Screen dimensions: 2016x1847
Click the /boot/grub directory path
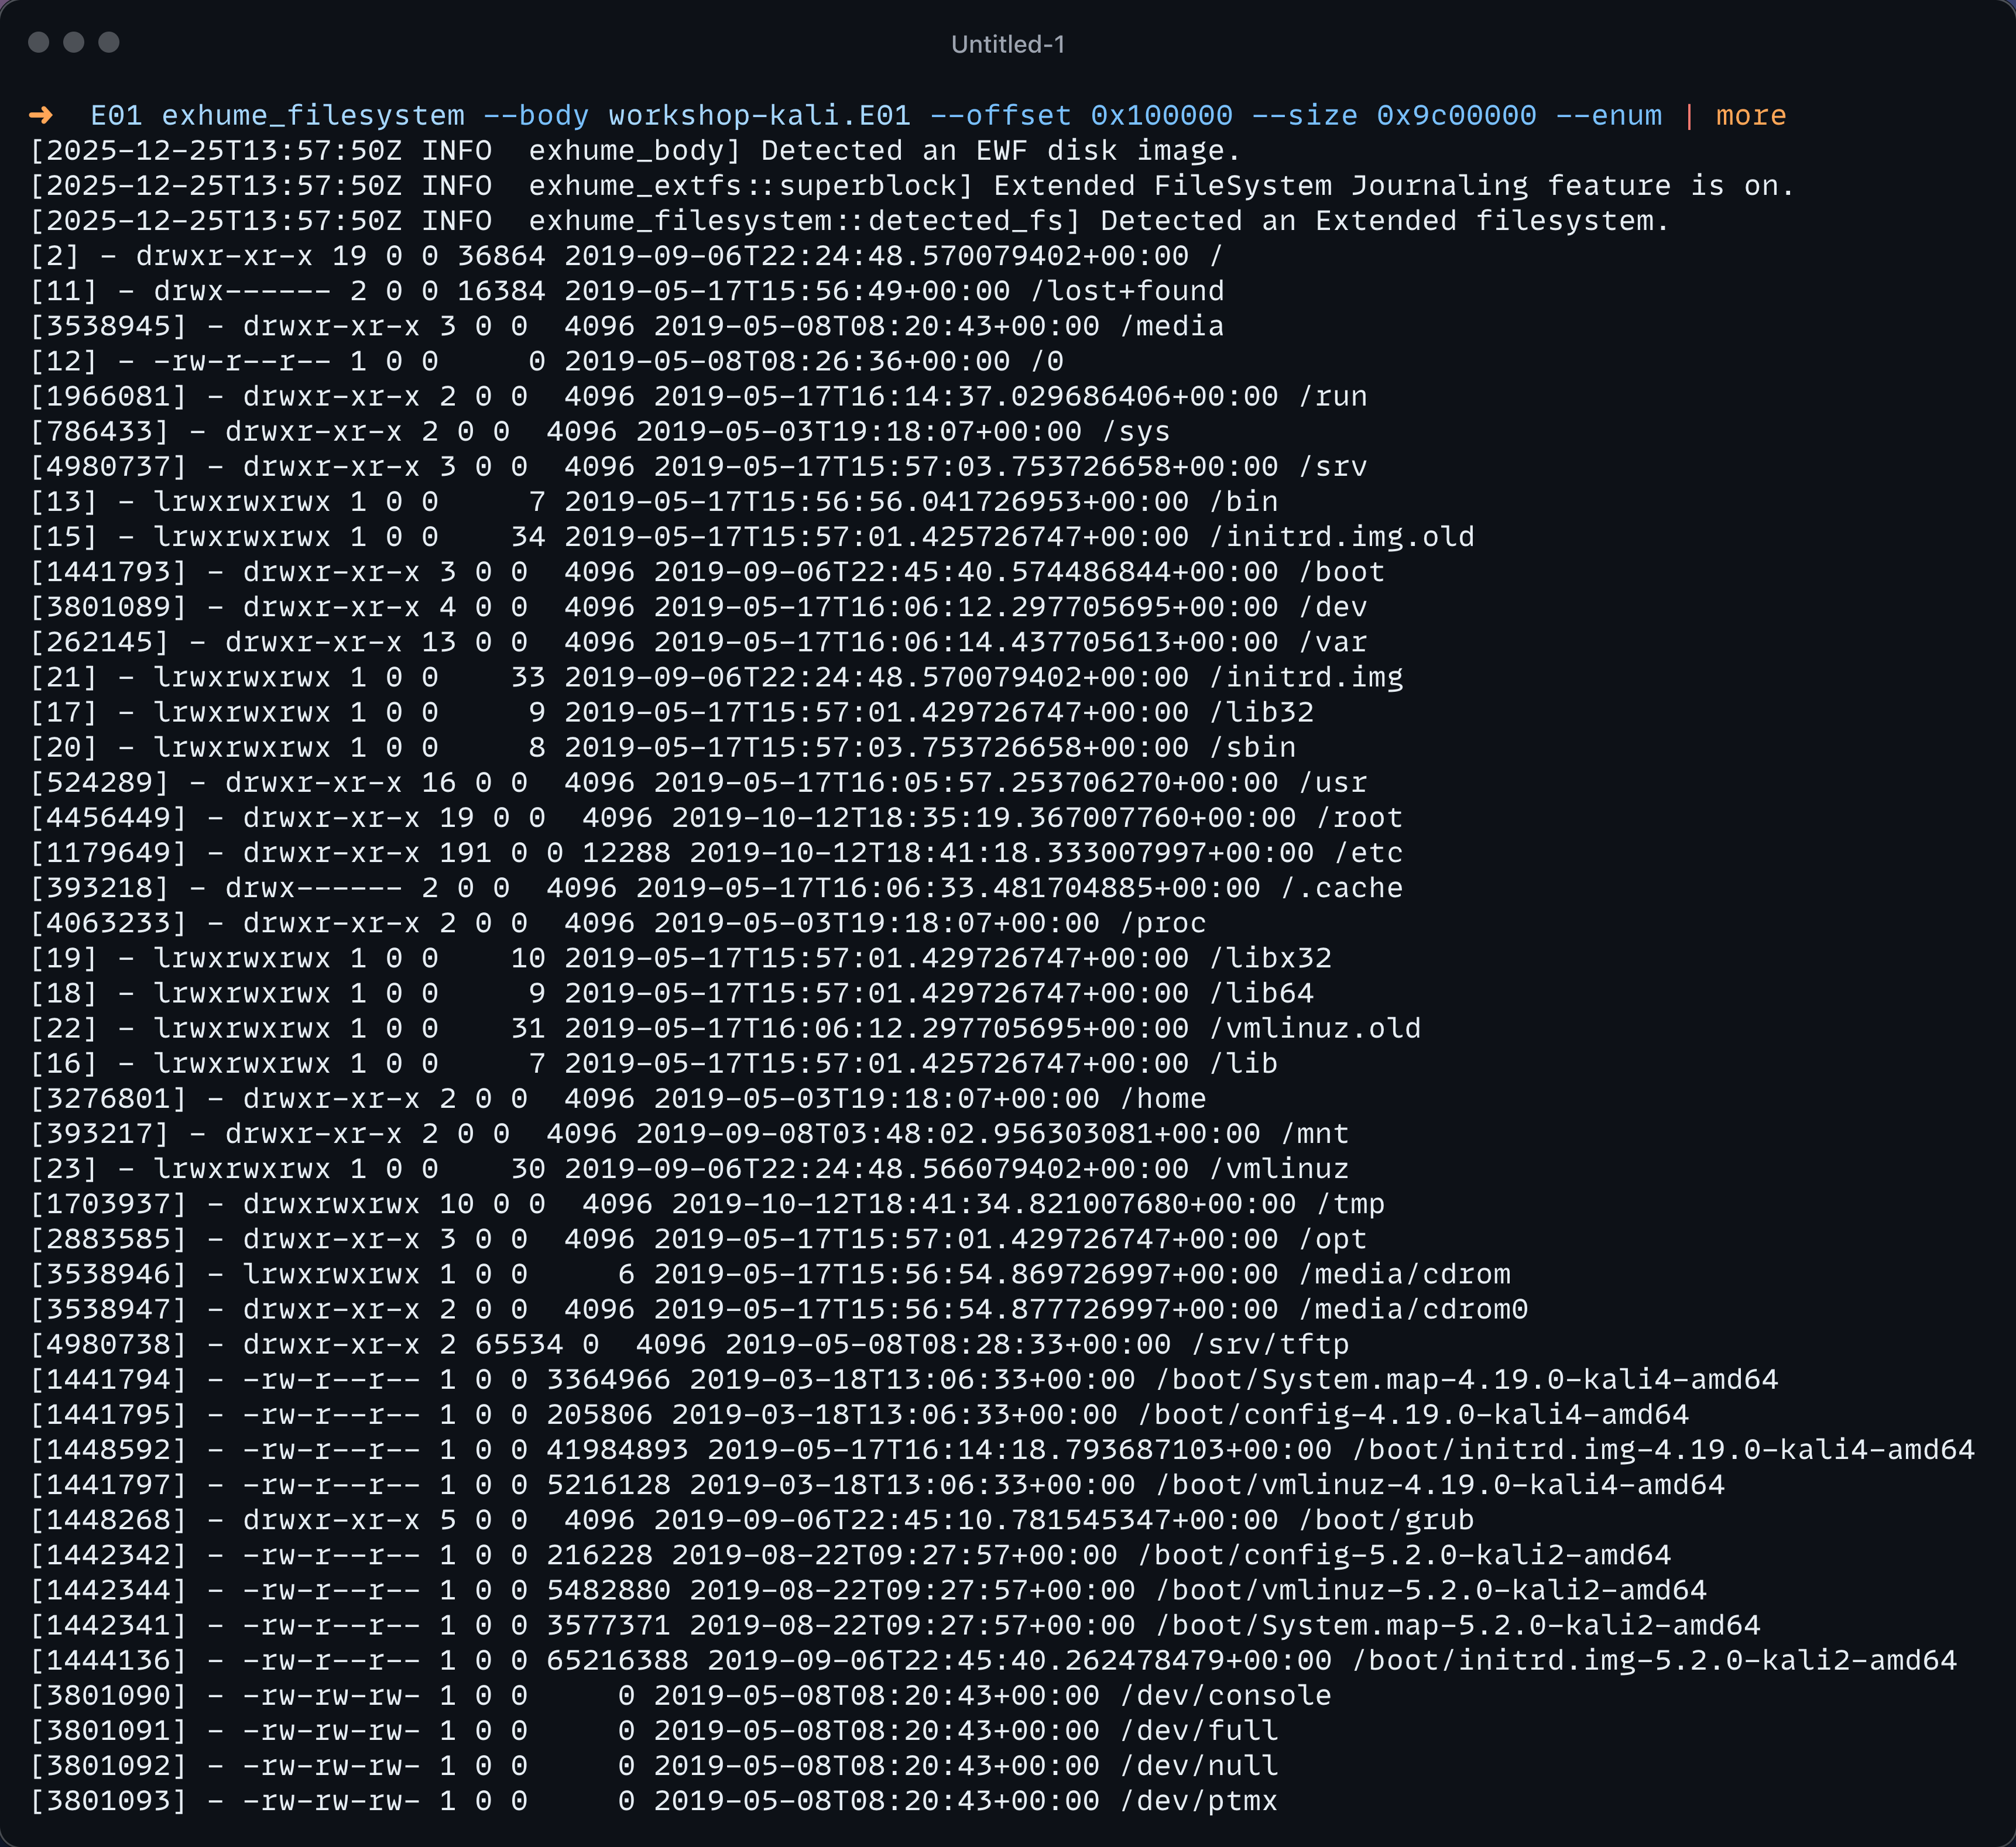point(1386,1520)
